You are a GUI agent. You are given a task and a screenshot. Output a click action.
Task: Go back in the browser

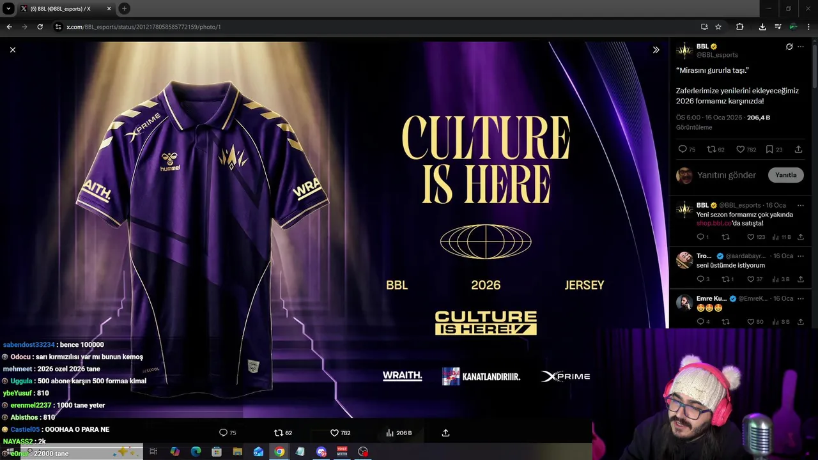pos(9,27)
